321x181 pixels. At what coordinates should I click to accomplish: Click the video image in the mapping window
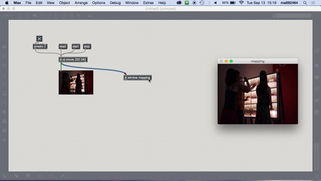[x=258, y=94]
